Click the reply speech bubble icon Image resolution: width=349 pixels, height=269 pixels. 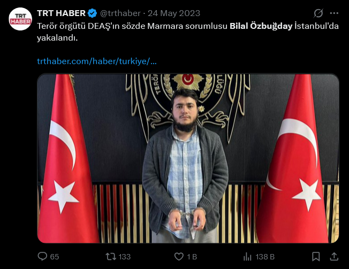42,256
